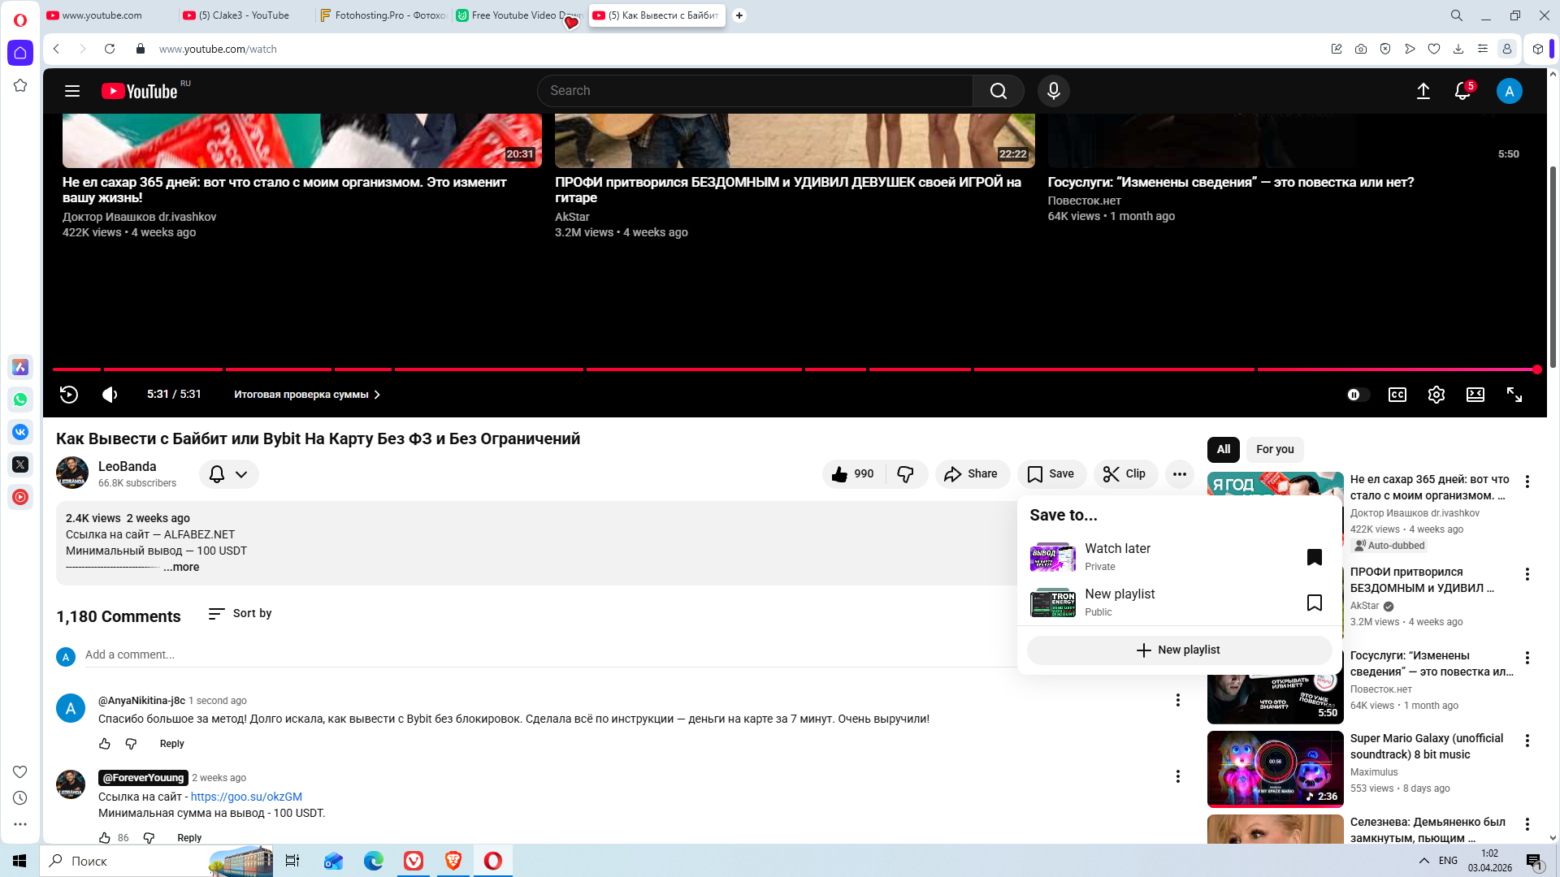This screenshot has width=1560, height=877.
Task: Click the upload video icon
Action: coord(1423,91)
